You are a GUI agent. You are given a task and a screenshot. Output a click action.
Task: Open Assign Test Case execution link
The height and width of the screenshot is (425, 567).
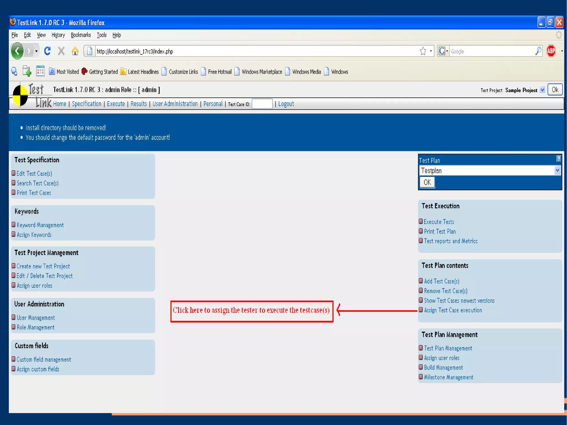coord(453,310)
